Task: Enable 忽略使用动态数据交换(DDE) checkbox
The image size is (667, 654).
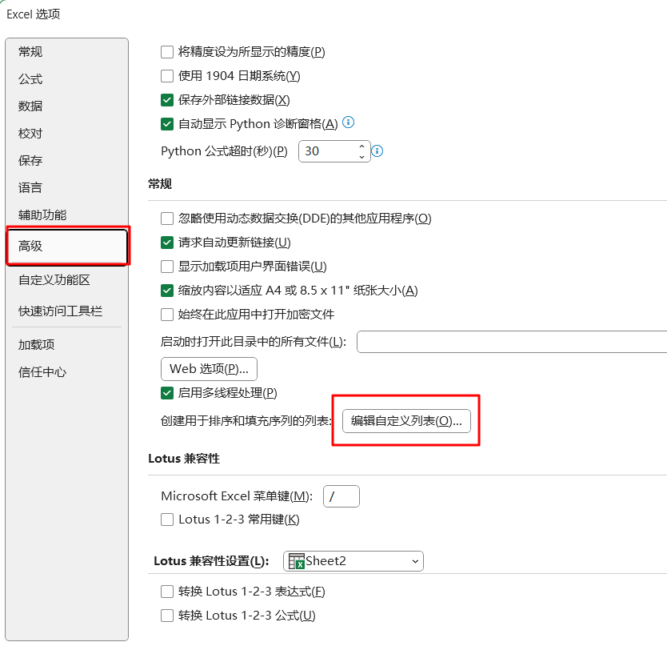Action: [167, 219]
